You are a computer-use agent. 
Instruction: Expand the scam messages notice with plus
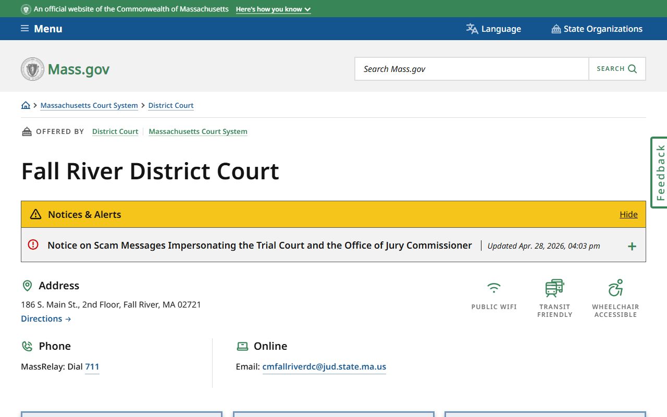click(632, 246)
